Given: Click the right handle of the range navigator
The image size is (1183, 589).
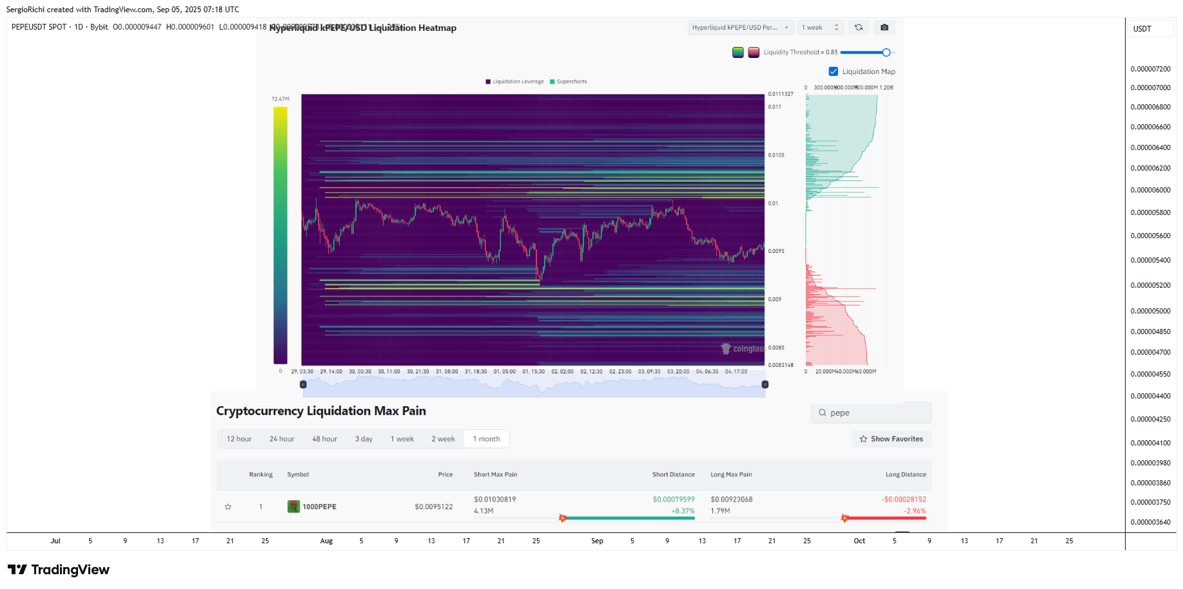Looking at the screenshot, I should 765,384.
